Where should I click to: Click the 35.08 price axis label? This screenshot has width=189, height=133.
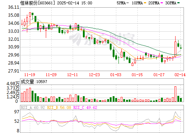[14, 15]
